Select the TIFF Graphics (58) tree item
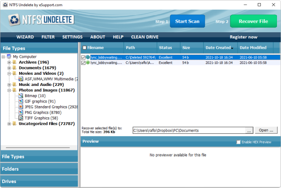 pos(42,118)
